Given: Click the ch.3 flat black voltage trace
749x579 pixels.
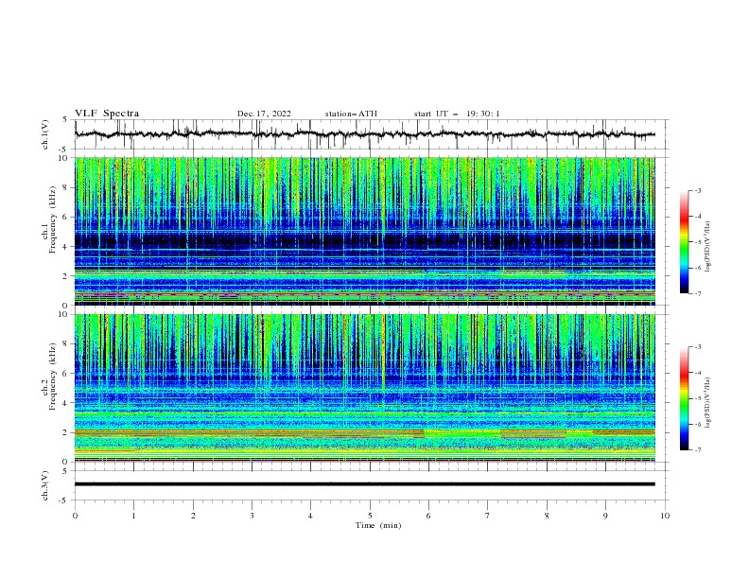Looking at the screenshot, I should click(364, 484).
